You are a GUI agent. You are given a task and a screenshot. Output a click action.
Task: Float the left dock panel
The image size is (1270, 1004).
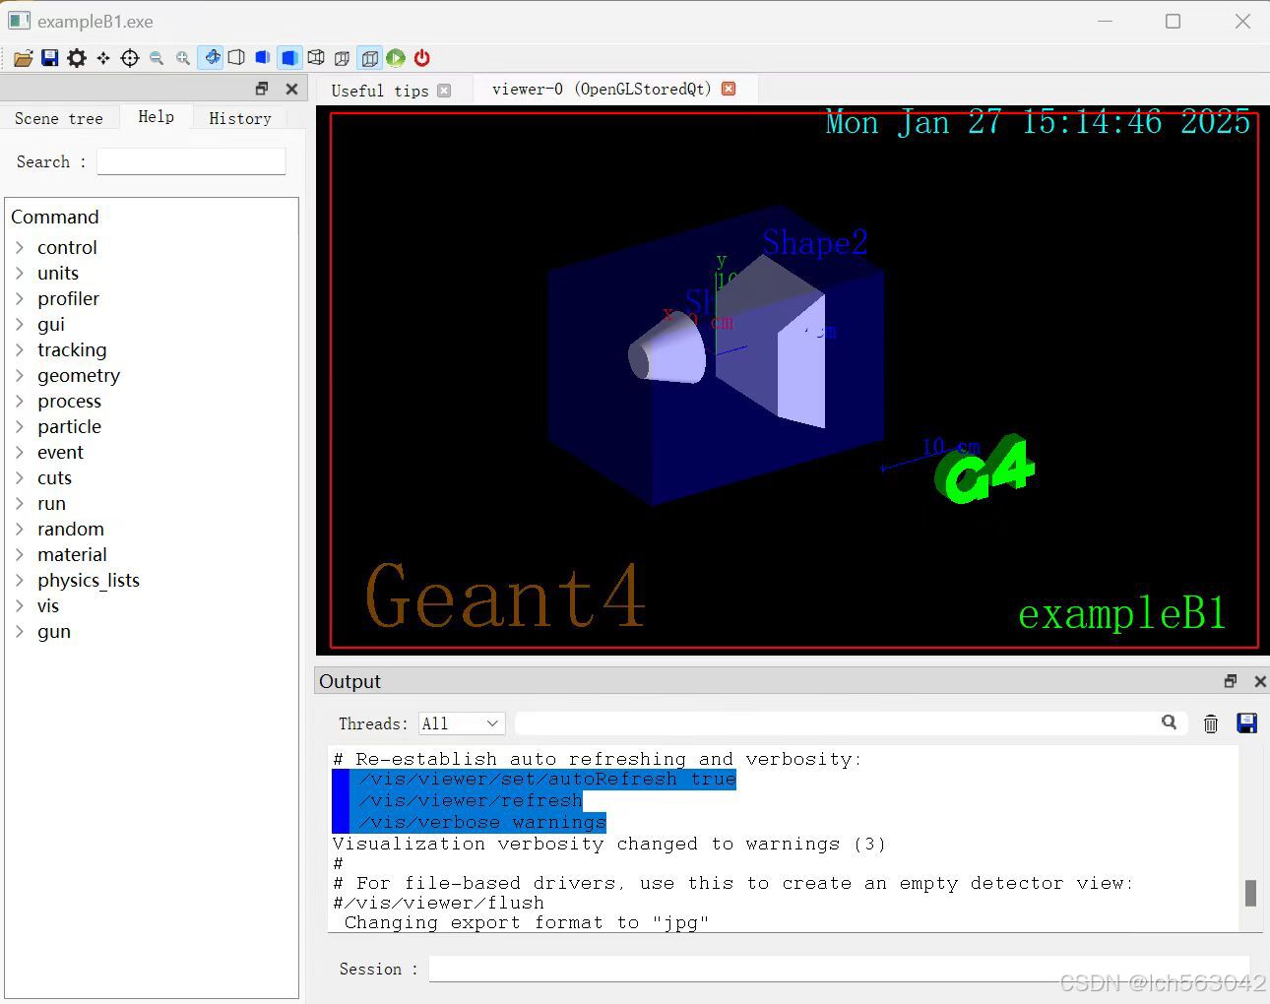coord(261,89)
